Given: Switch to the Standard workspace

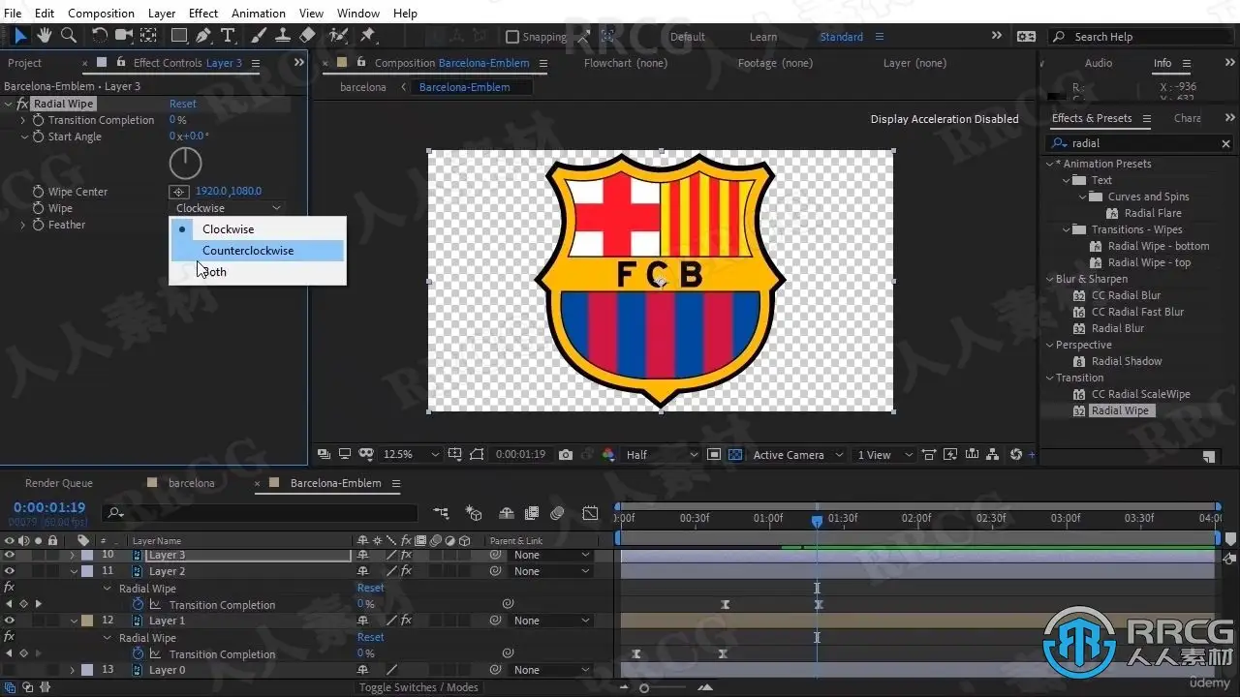Looking at the screenshot, I should tap(841, 37).
